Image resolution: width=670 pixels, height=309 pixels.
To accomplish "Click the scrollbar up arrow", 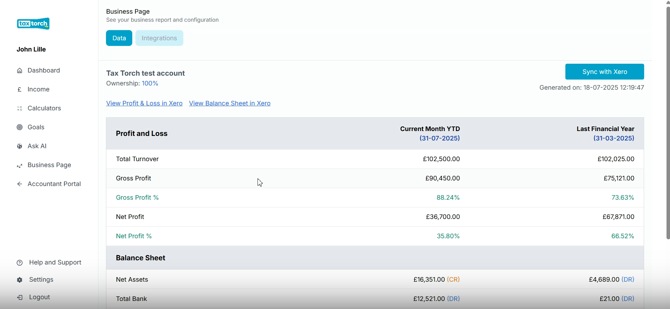I will (x=668, y=2).
